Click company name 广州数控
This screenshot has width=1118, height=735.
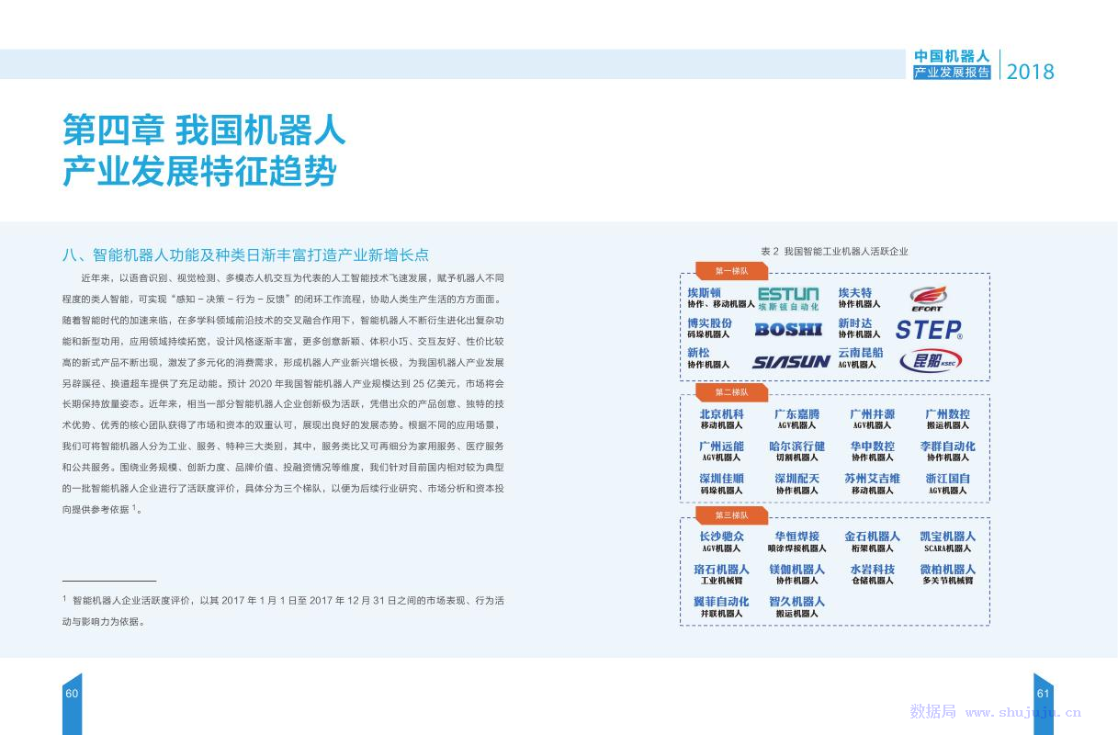click(x=948, y=414)
